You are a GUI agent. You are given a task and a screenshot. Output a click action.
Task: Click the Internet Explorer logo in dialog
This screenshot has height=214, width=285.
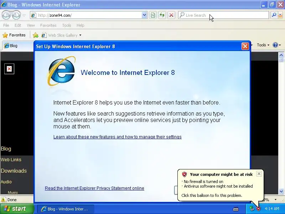point(62,71)
